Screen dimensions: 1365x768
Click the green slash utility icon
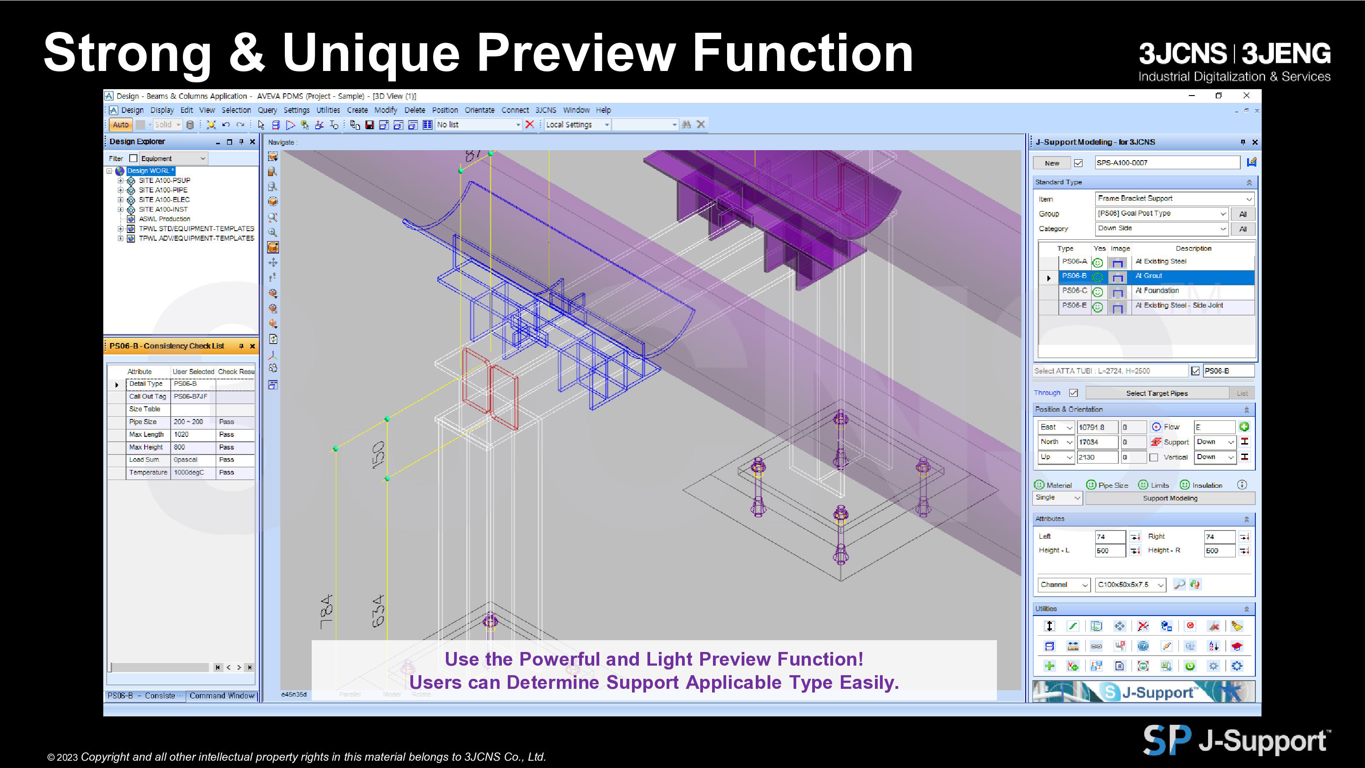(x=1072, y=626)
